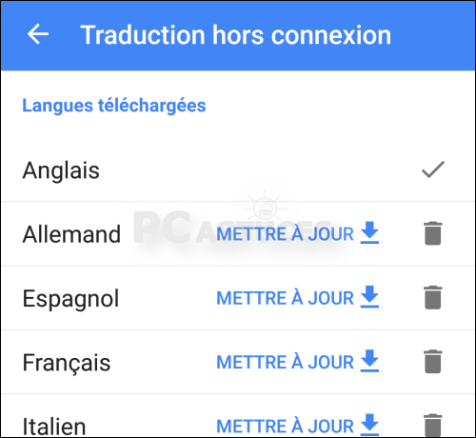Tap the checkmark next to Anglais

pyautogui.click(x=433, y=169)
